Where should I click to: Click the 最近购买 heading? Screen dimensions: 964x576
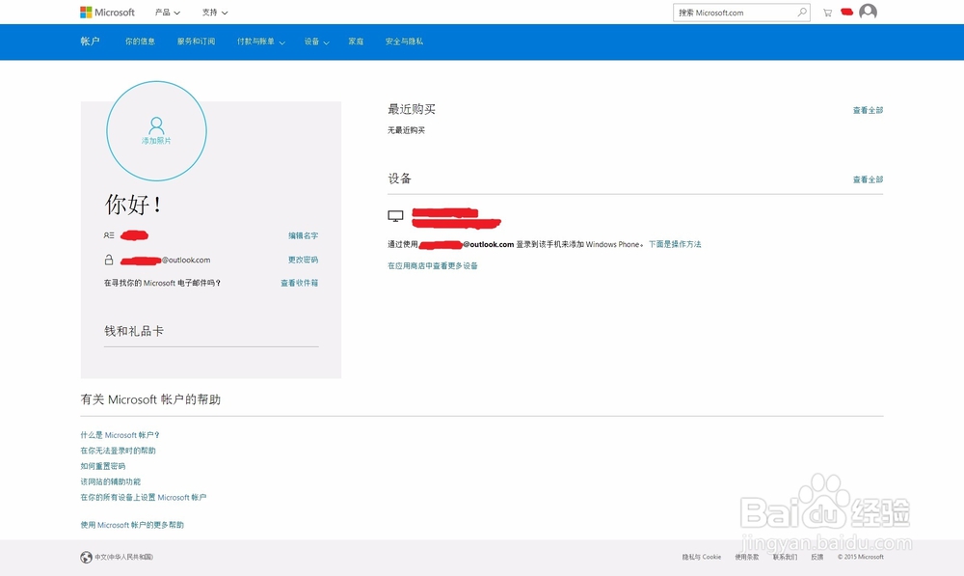[x=412, y=110]
